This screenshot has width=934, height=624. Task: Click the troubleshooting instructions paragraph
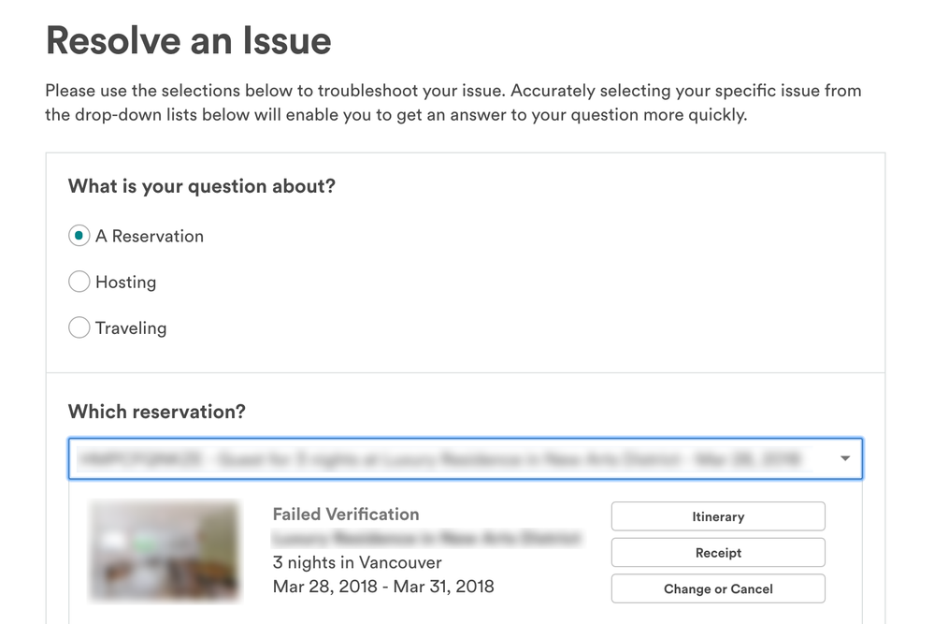pyautogui.click(x=453, y=103)
